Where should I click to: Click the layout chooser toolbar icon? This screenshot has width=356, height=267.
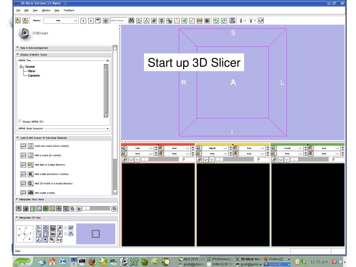[x=232, y=21]
